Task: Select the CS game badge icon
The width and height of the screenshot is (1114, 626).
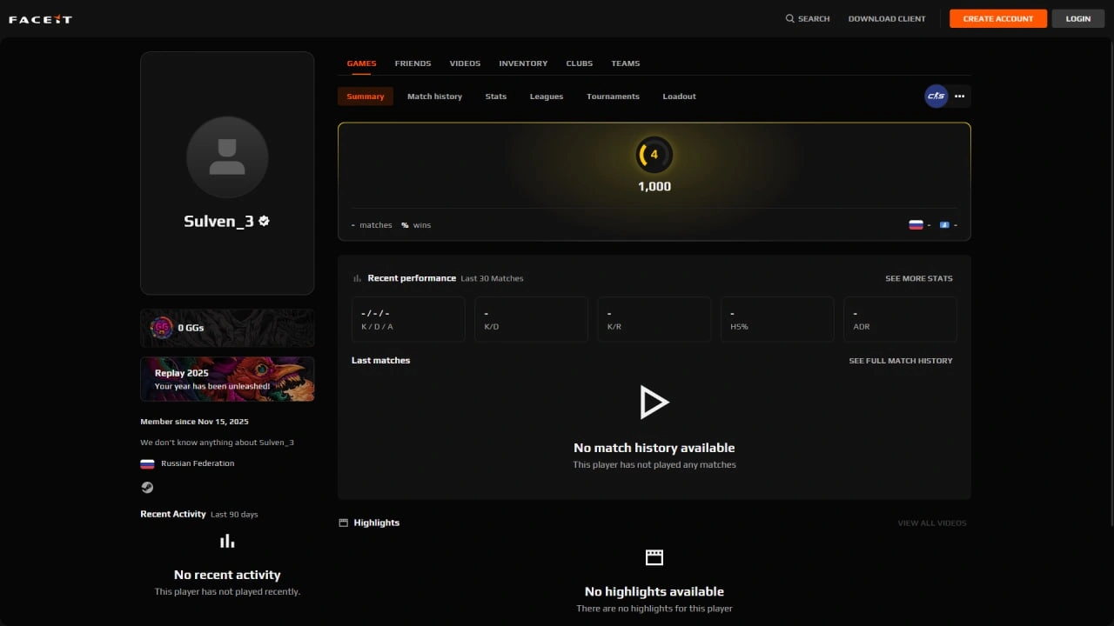Action: pyautogui.click(x=936, y=97)
